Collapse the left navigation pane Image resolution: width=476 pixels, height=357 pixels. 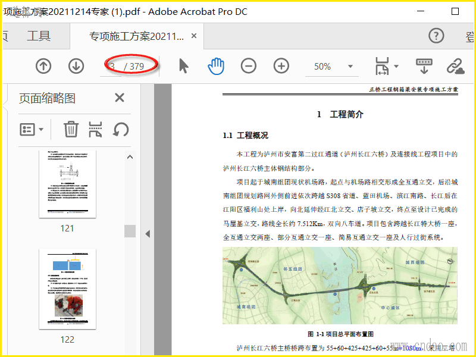[148, 234]
